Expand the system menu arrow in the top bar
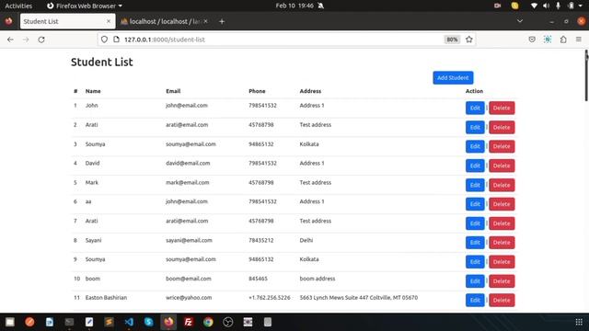Screen dimensions: 589x331 (x=581, y=6)
